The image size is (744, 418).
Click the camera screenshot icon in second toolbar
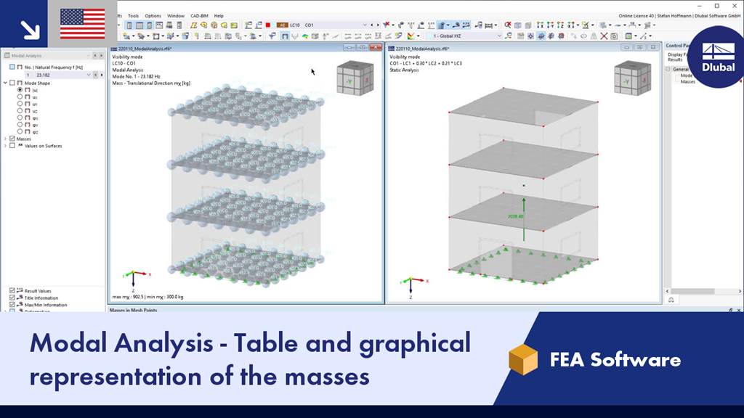tap(614, 36)
